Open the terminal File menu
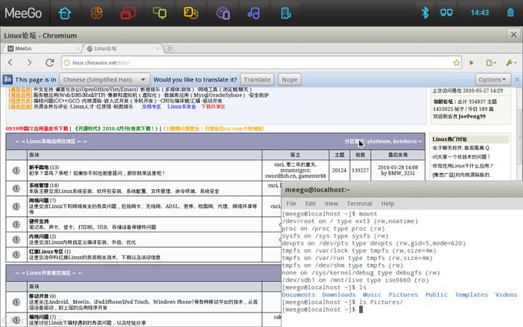 (291, 203)
